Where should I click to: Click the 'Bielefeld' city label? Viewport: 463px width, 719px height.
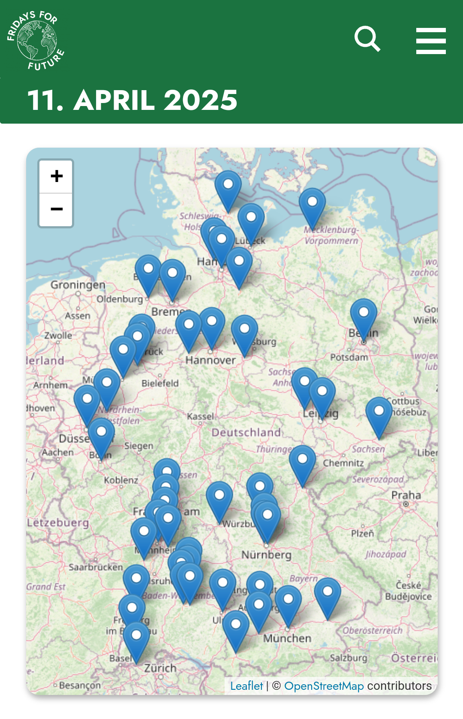[160, 383]
